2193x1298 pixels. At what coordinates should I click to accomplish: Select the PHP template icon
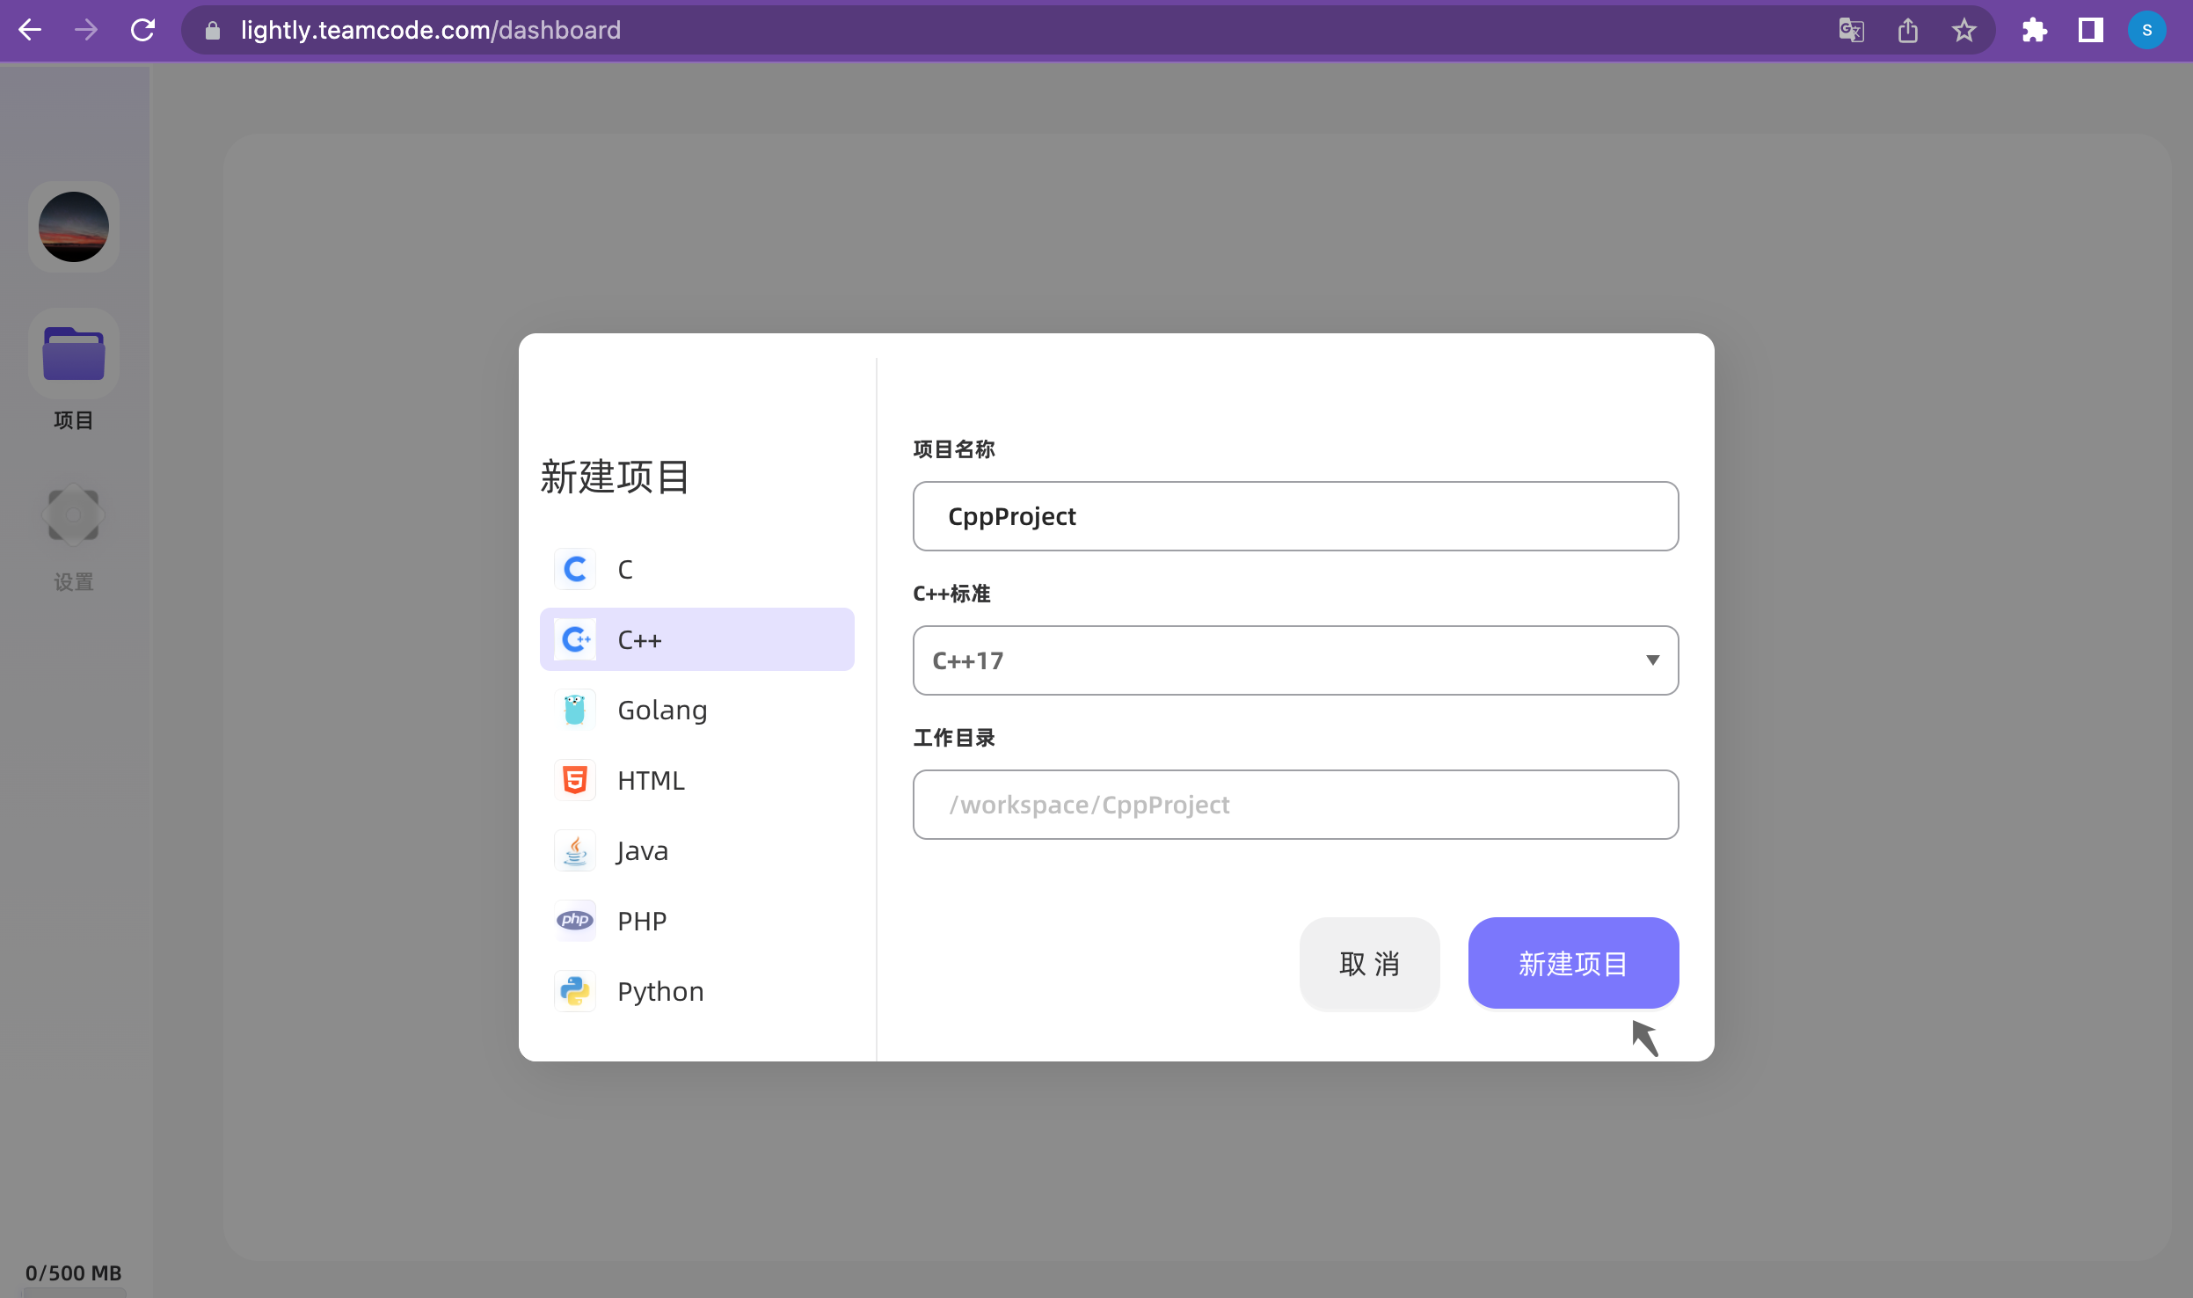(x=574, y=920)
